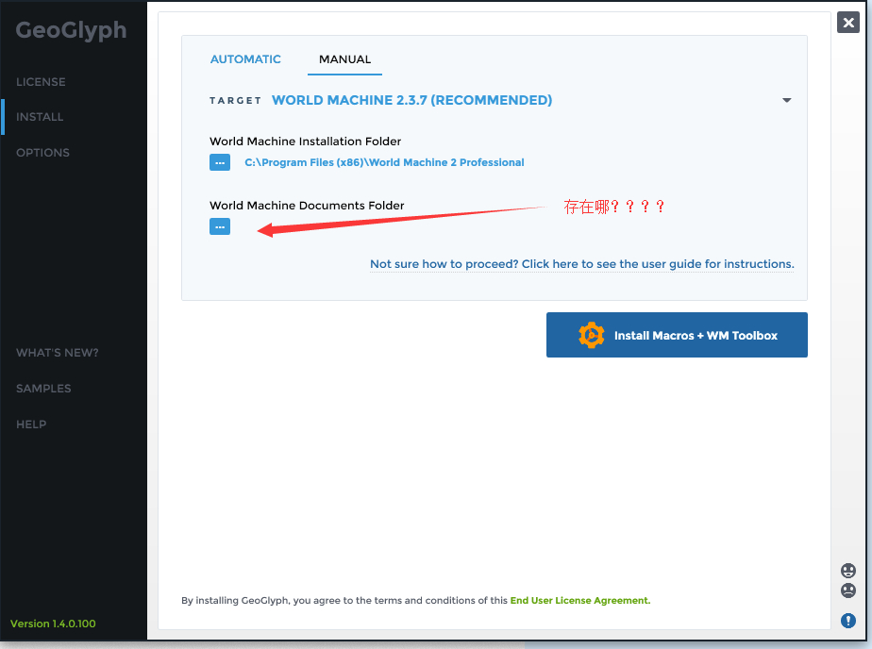Open the user guide instructions link
The width and height of the screenshot is (872, 649).
click(582, 264)
